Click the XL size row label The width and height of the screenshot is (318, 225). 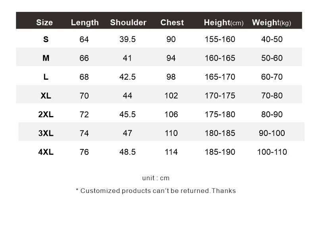click(x=46, y=95)
